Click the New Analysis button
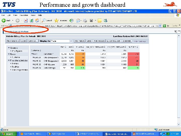The height and width of the screenshot is (136, 181). click(13, 41)
